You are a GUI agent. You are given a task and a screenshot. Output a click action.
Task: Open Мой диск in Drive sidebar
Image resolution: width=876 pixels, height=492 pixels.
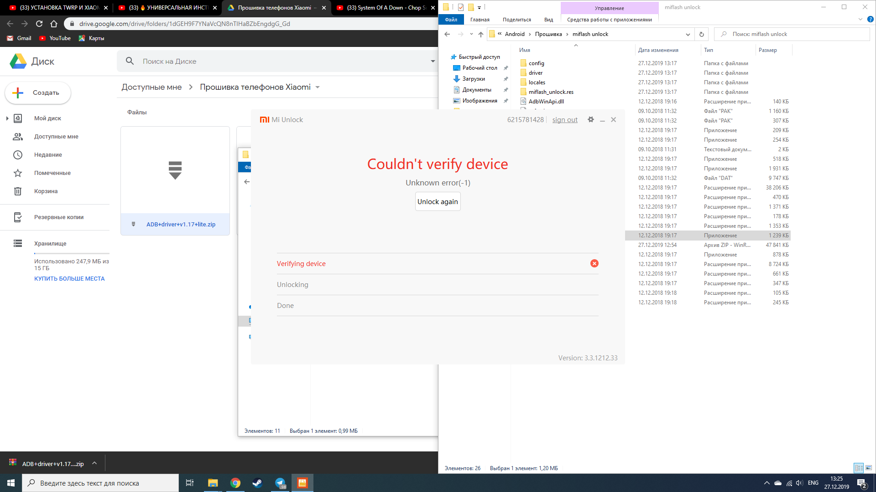[47, 118]
